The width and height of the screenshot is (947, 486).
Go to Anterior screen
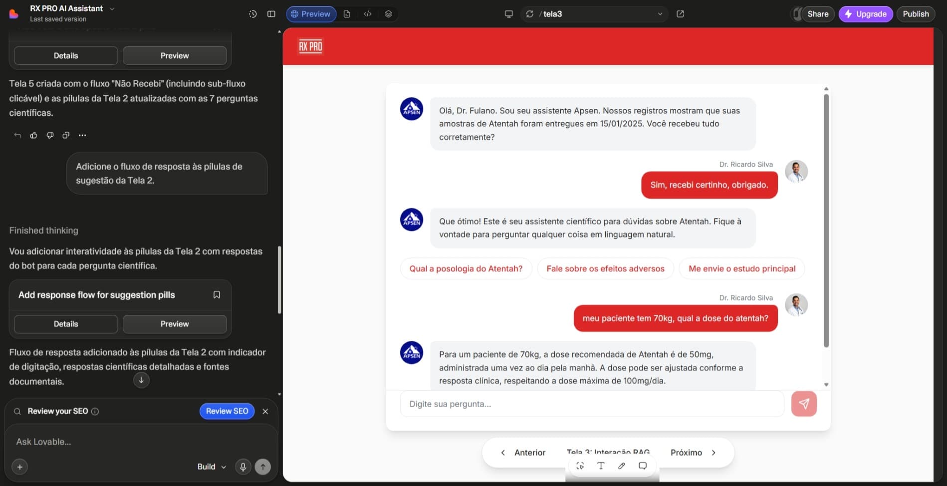tap(523, 453)
